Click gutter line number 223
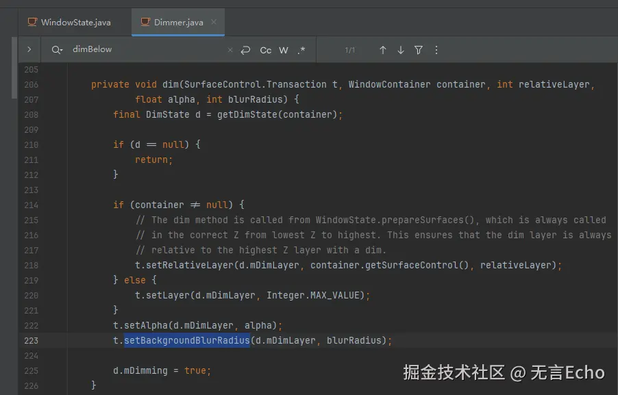The image size is (618, 395). [31, 340]
